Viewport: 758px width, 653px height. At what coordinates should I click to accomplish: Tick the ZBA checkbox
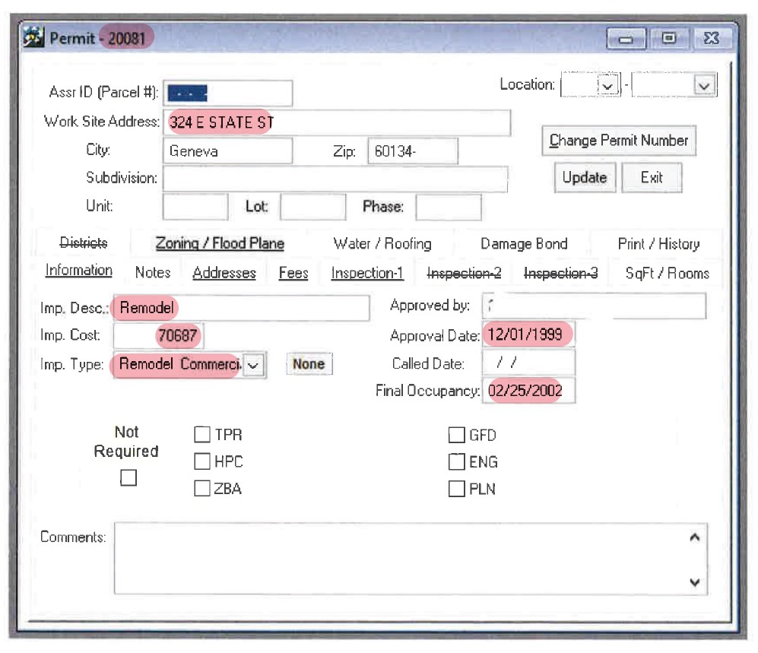pyautogui.click(x=202, y=489)
